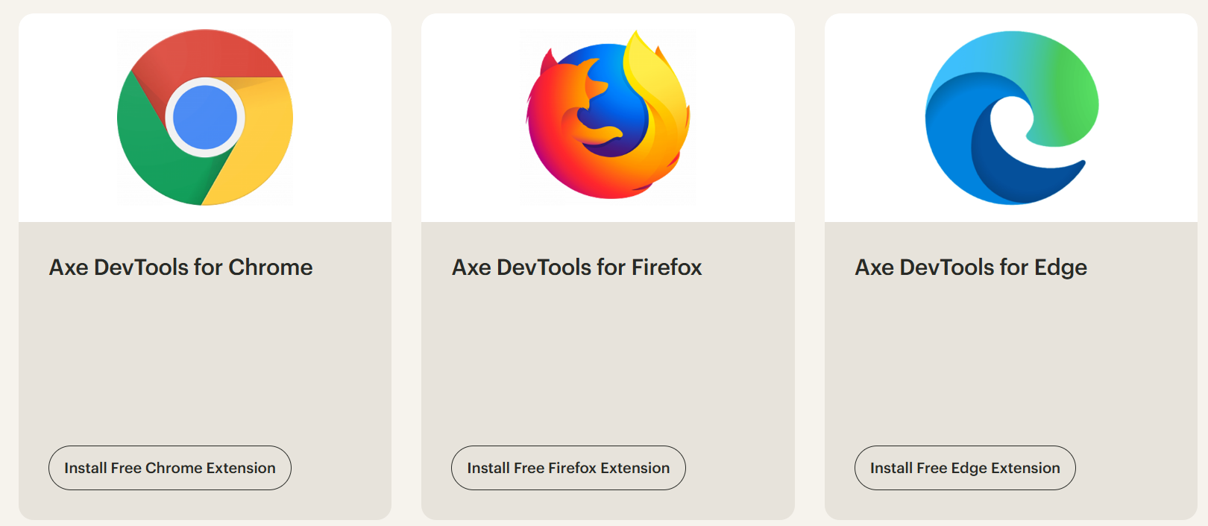The image size is (1208, 526).
Task: Open the Axe DevTools for Firefox heading
Action: [577, 267]
